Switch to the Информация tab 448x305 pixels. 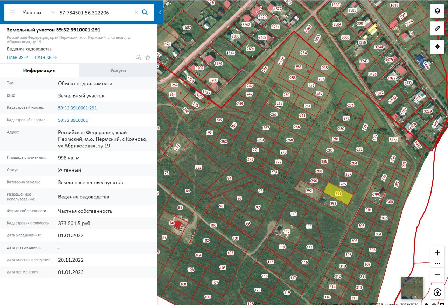click(40, 70)
